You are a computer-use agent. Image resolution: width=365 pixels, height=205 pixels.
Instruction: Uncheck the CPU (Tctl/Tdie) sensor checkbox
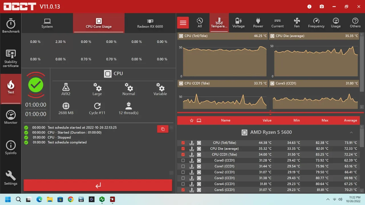(x=183, y=143)
